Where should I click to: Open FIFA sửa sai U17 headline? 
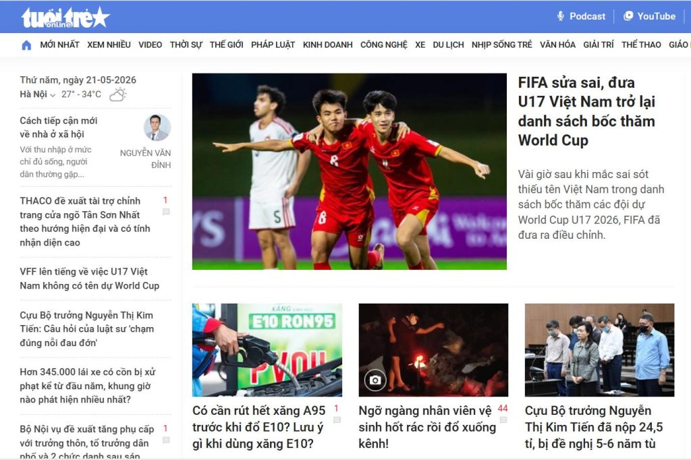click(586, 111)
